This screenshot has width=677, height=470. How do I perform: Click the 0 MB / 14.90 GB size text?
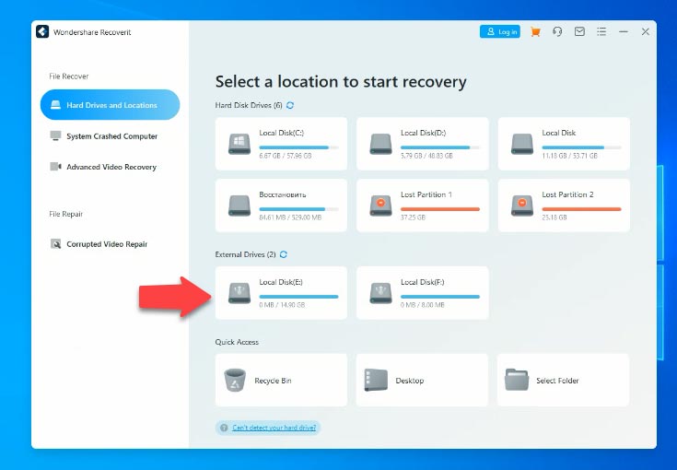(282, 305)
